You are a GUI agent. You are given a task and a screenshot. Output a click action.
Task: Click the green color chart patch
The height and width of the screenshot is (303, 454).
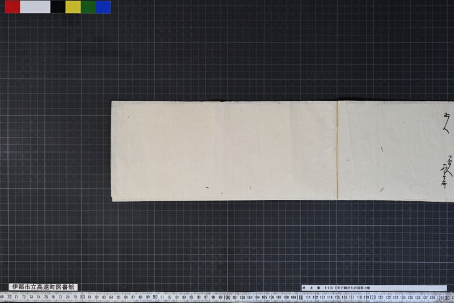click(88, 7)
